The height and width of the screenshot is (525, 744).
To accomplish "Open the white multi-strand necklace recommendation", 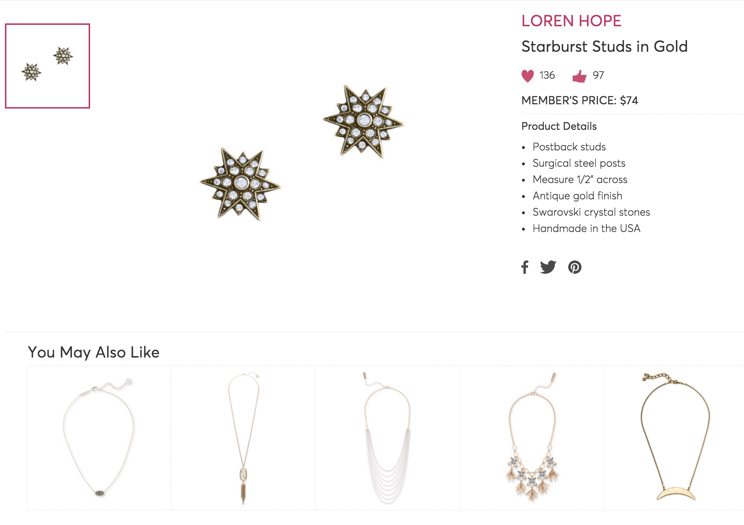I will [x=388, y=438].
